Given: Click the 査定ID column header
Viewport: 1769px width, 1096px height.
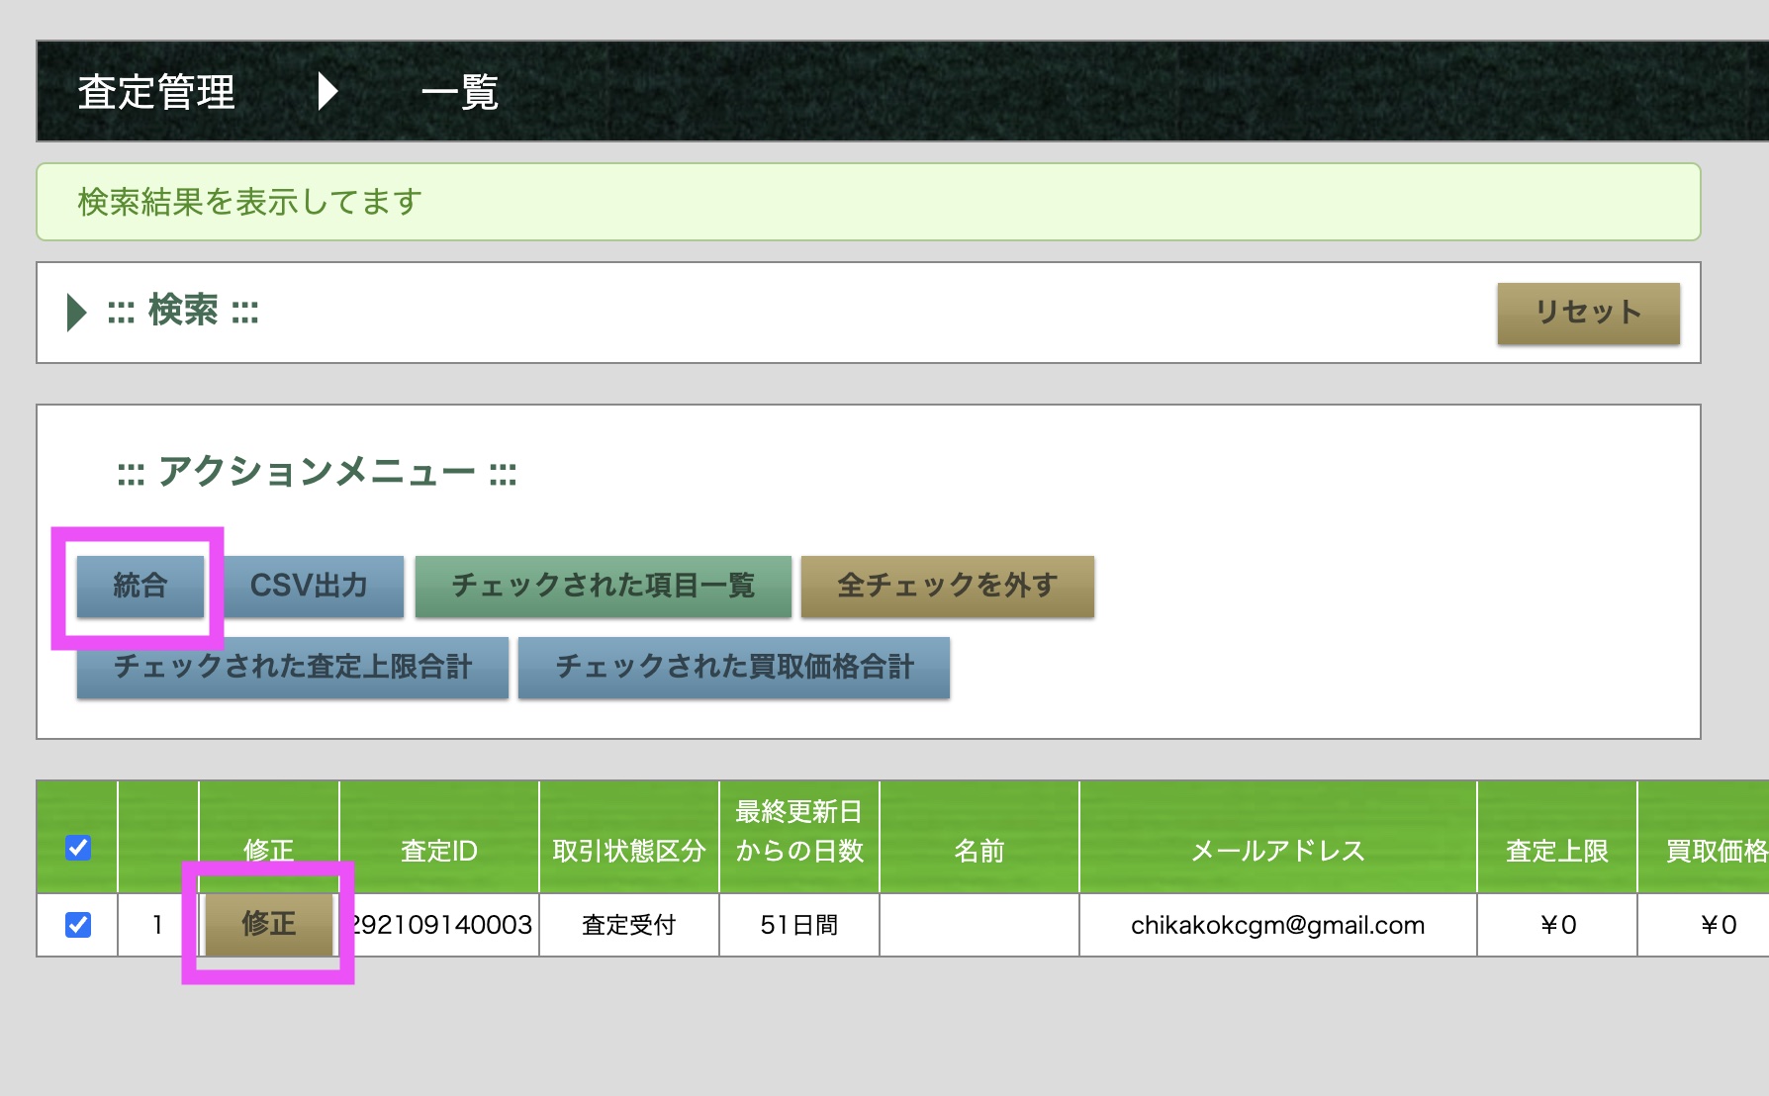Looking at the screenshot, I should pyautogui.click(x=438, y=850).
